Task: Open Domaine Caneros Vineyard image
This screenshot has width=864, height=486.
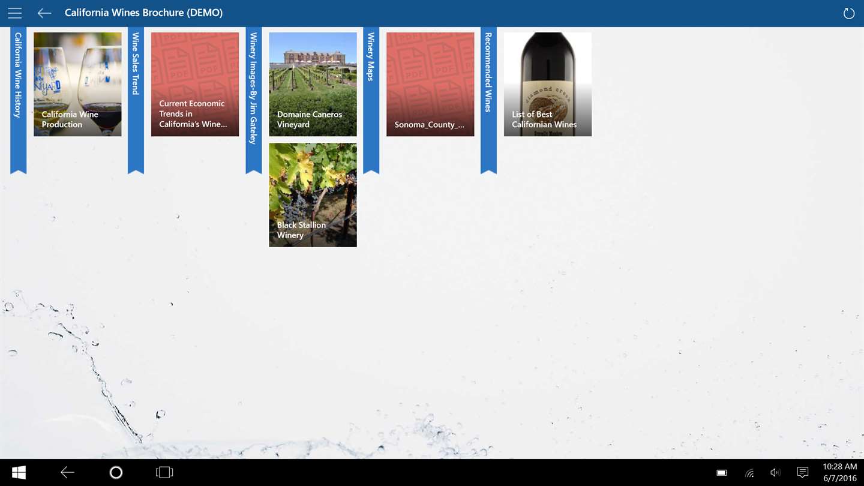Action: [313, 84]
